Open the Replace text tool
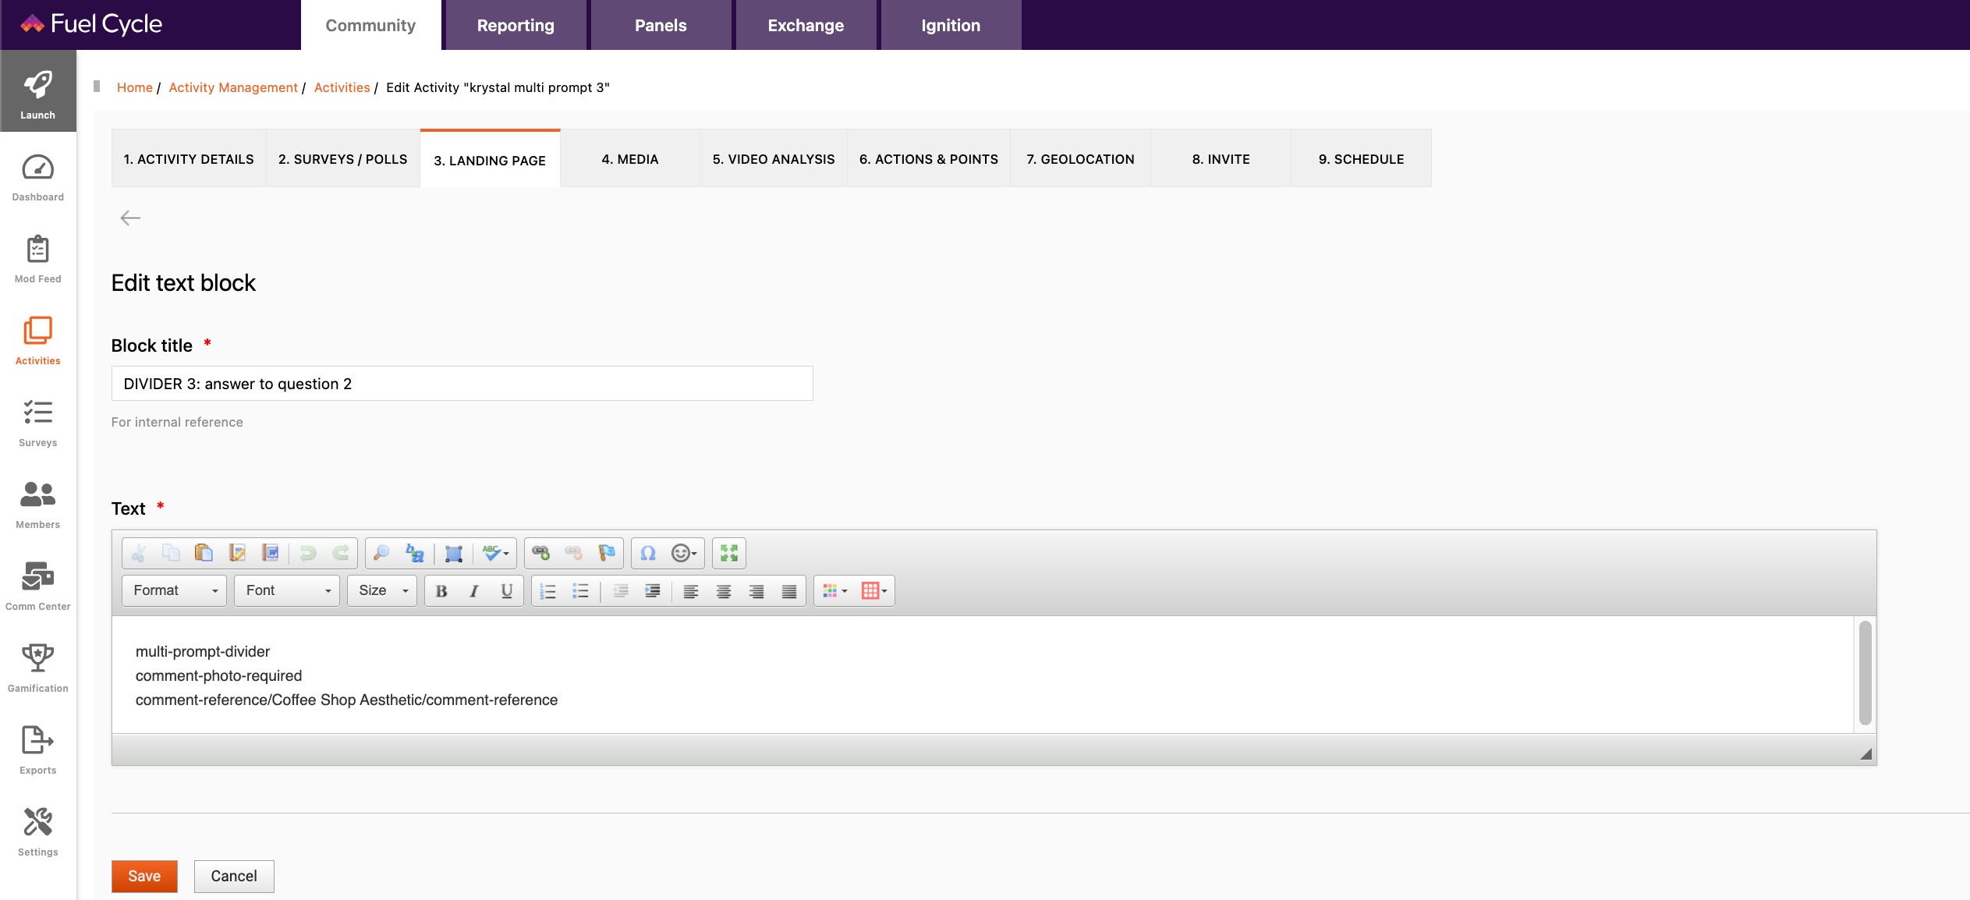The width and height of the screenshot is (1970, 900). [415, 553]
